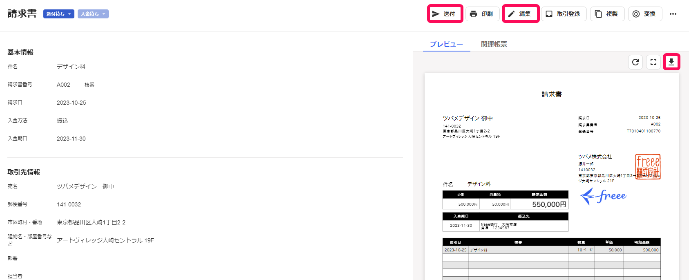Click the 請求日 value 2023-10-25
Screen dimensions: 689x280
[72, 103]
